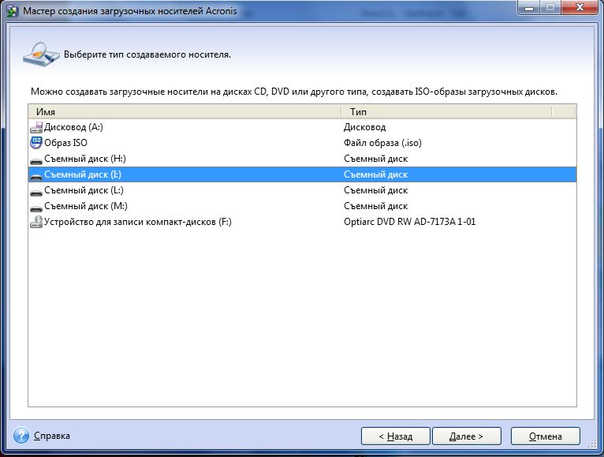
Task: Select Съемный диск (H:) in the list
Action: click(x=302, y=159)
